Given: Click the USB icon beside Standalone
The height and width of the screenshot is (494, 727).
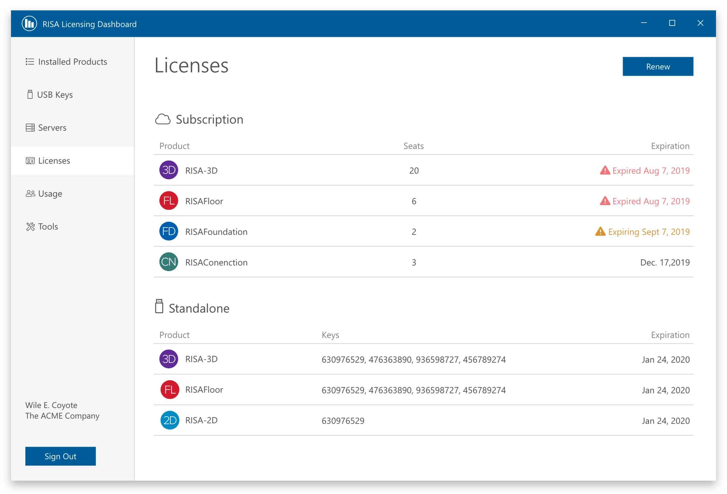Looking at the screenshot, I should tap(159, 306).
